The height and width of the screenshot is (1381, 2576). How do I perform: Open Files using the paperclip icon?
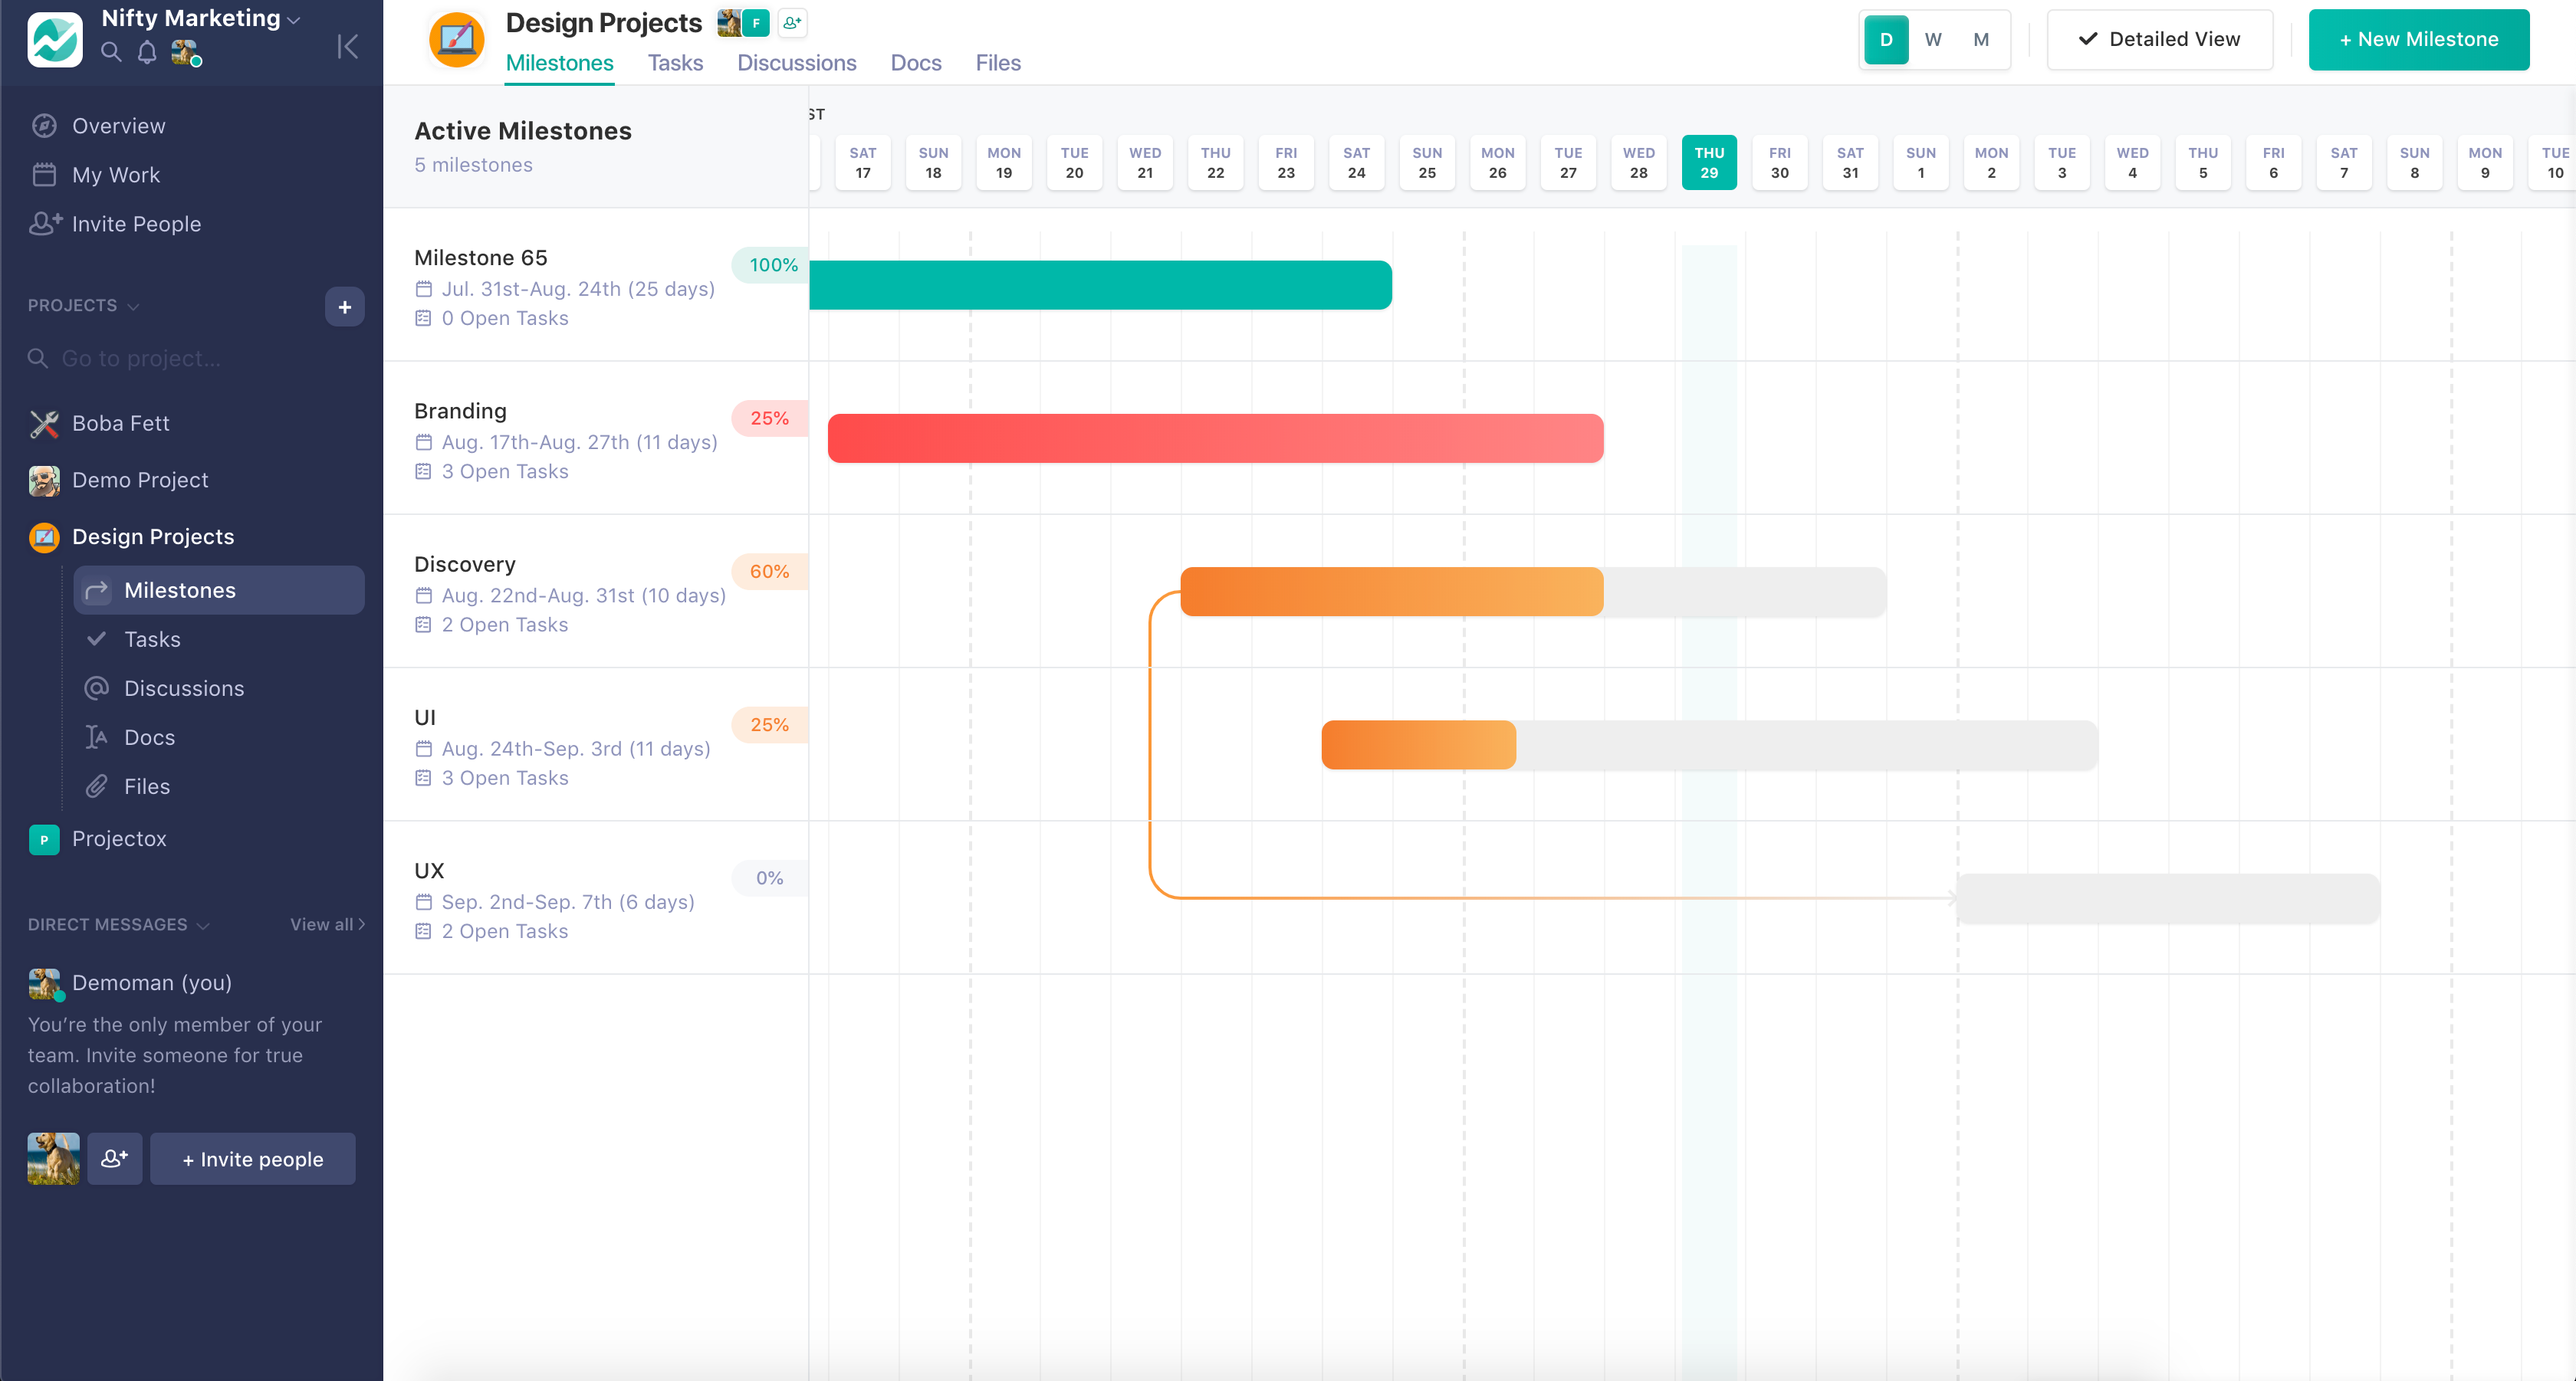tap(96, 786)
